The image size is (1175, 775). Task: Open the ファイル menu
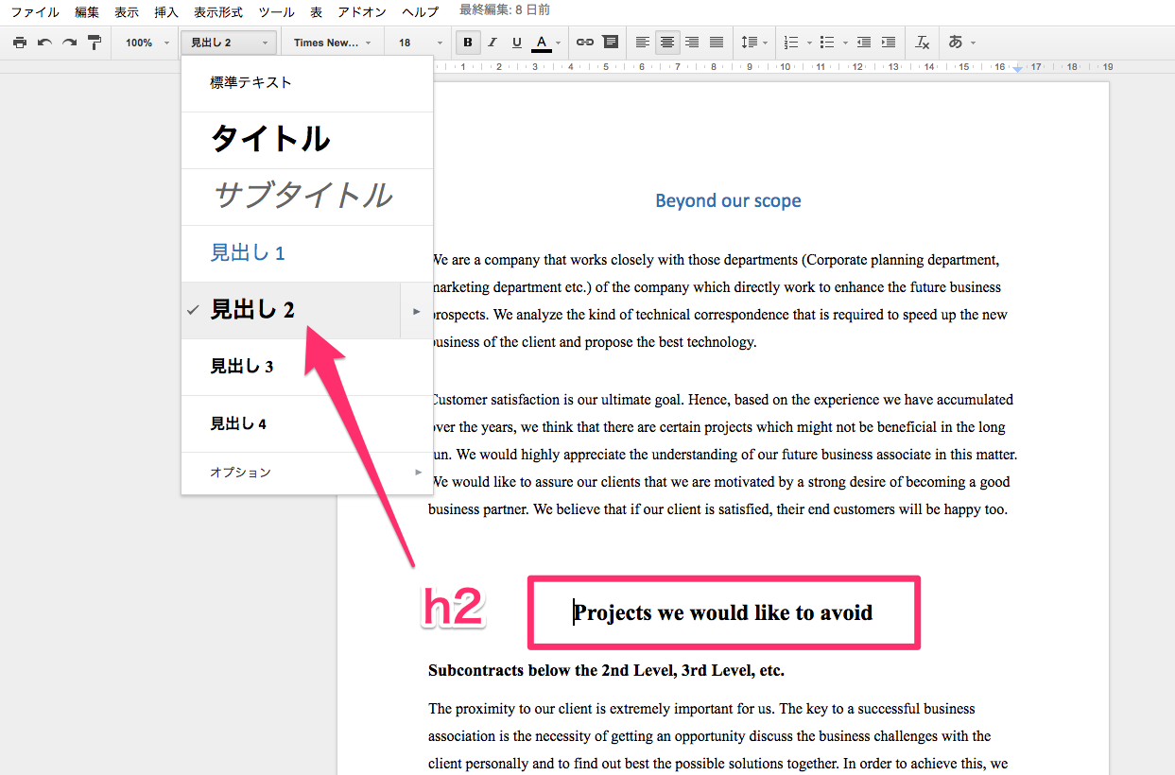tap(35, 12)
